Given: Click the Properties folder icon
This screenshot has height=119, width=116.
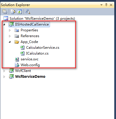Looking at the screenshot, I should (x=17, y=30).
